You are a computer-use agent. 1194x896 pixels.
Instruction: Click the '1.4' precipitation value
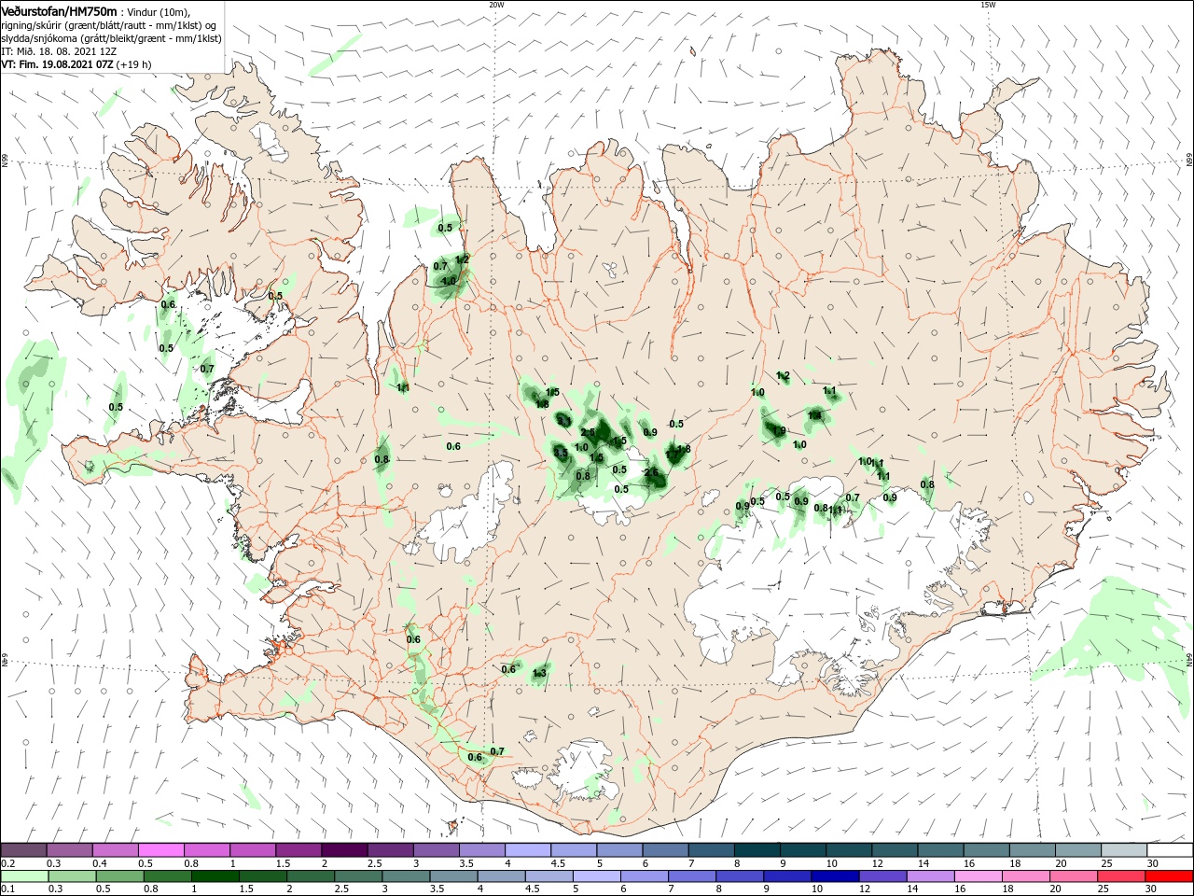(815, 414)
